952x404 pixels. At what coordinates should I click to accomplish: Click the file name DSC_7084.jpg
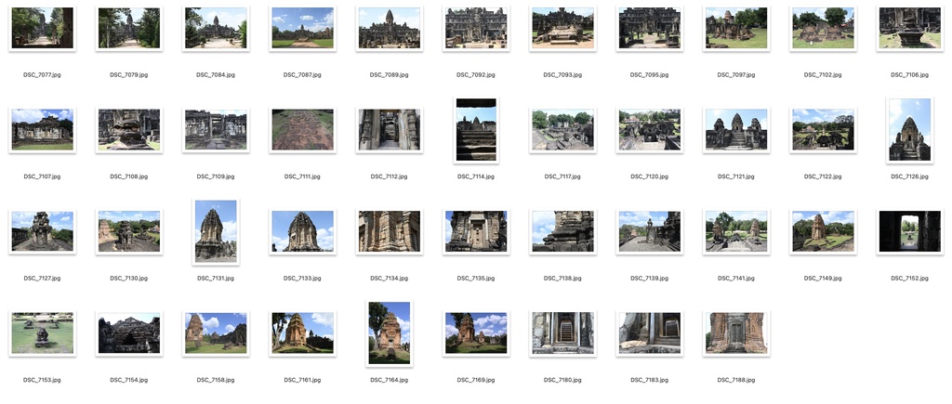pos(216,74)
